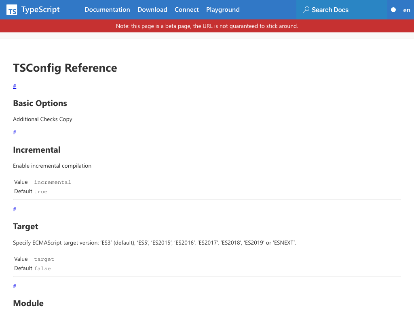Open the Connect nav item
The width and height of the screenshot is (414, 311).
(187, 10)
